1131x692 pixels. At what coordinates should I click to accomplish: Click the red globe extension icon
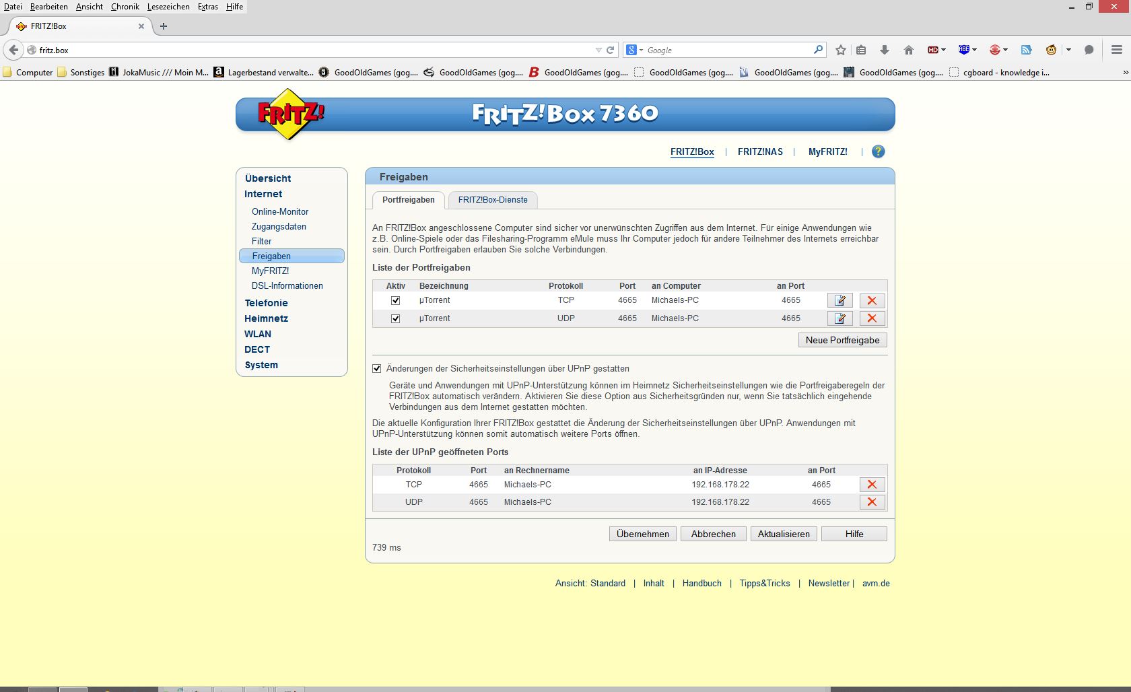pyautogui.click(x=994, y=50)
